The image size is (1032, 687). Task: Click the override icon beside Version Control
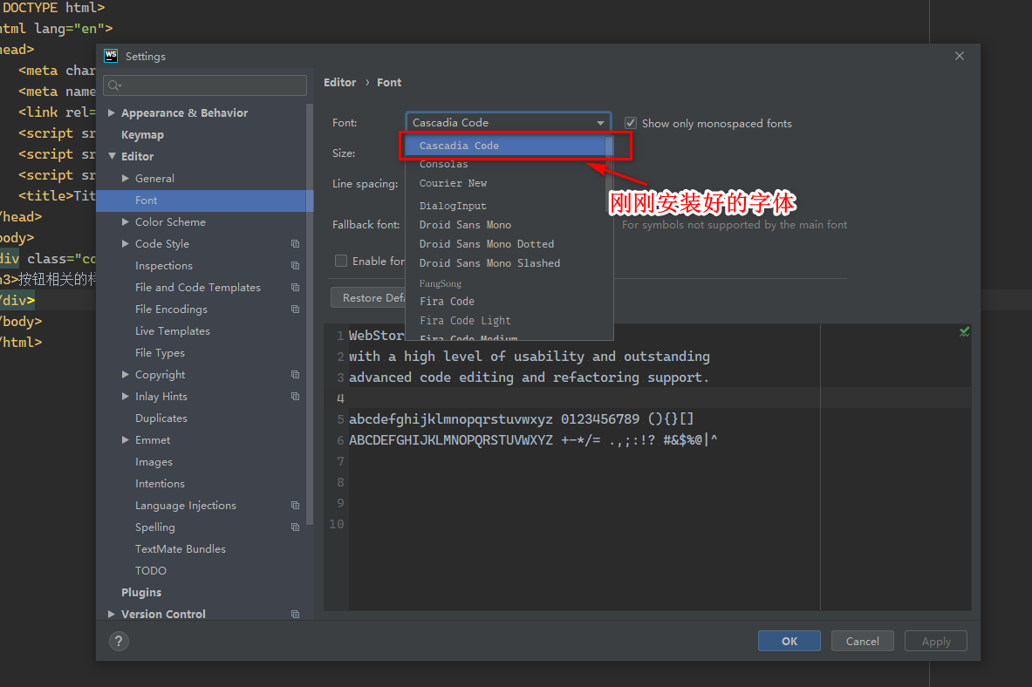[295, 614]
